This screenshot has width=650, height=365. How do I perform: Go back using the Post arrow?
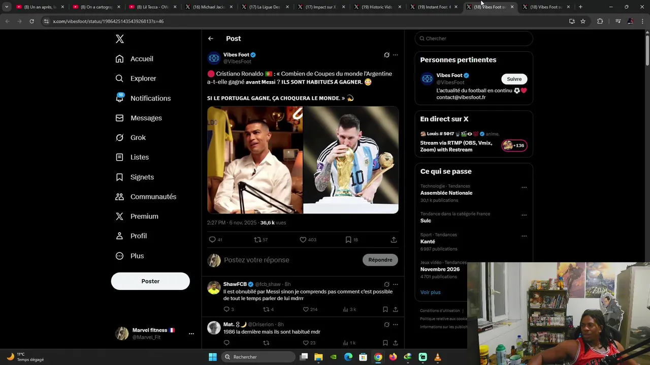point(211,39)
